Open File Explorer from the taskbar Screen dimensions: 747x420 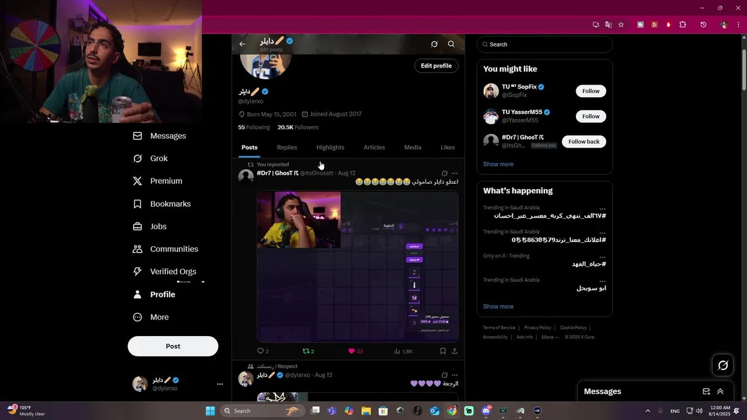tap(366, 411)
